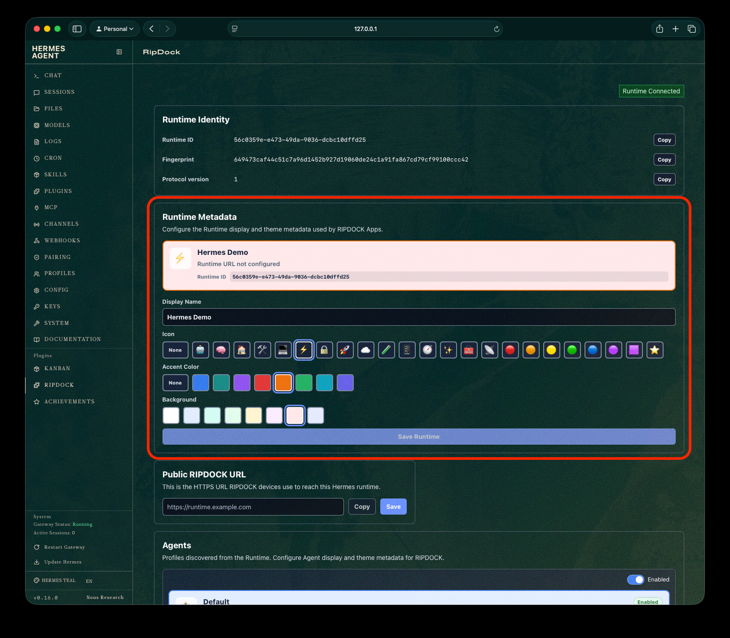
Task: Set runtime icon to None
Action: (175, 350)
